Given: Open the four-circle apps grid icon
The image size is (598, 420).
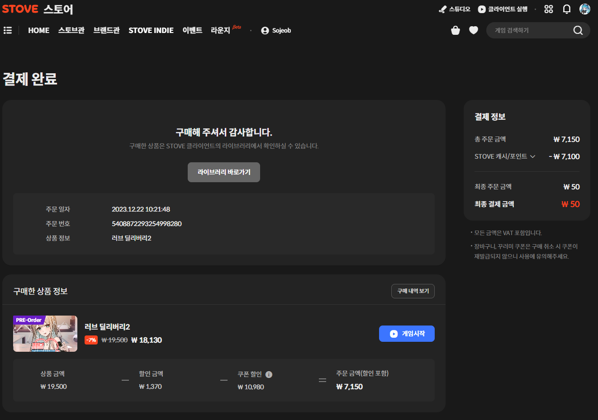Looking at the screenshot, I should click(x=549, y=9).
